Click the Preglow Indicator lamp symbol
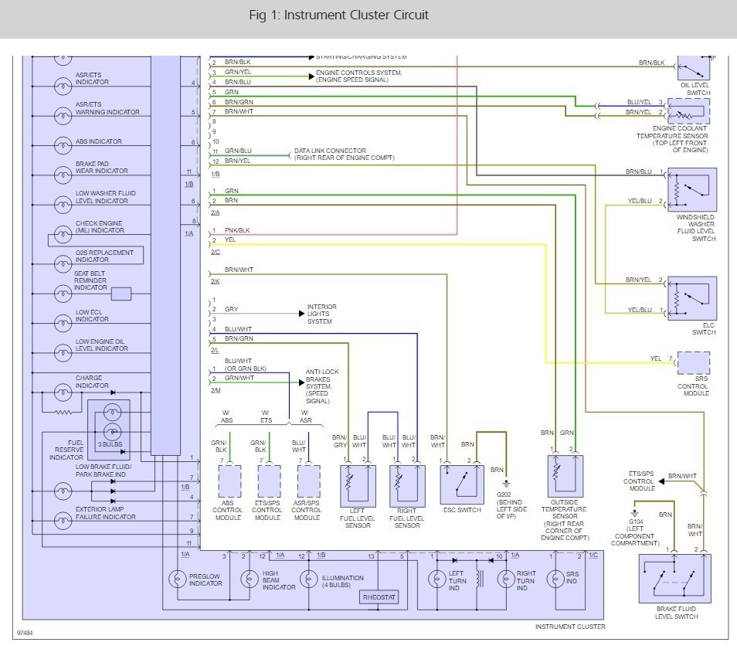The width and height of the screenshot is (737, 649). (177, 579)
